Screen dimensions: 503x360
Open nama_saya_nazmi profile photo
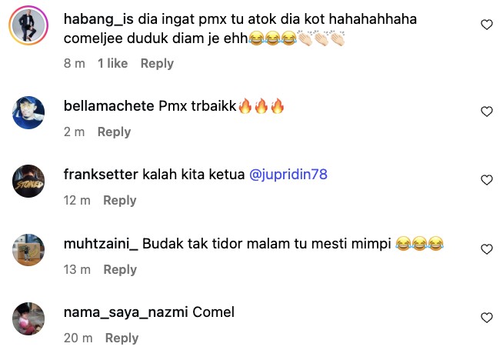pos(28,318)
